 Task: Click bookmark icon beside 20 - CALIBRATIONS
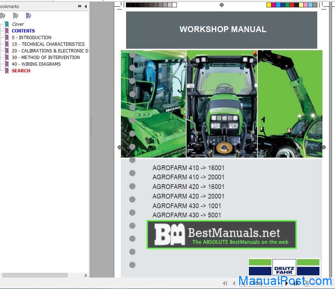pyautogui.click(x=7, y=51)
